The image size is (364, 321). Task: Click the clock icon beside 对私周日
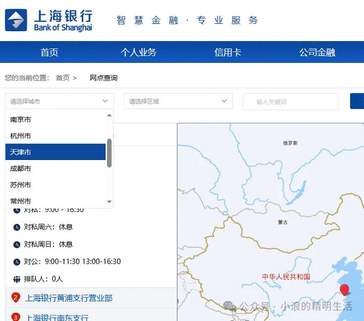(x=17, y=245)
